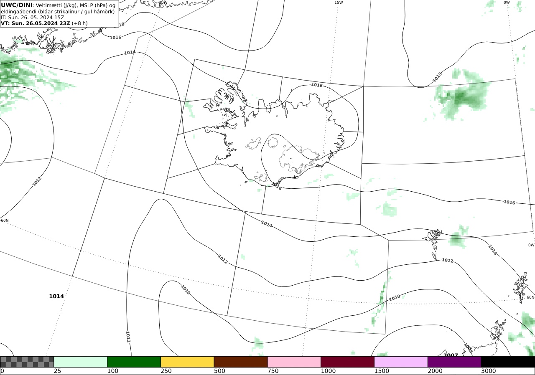
Task: Click the '1018' isobar label
Action: (437, 77)
